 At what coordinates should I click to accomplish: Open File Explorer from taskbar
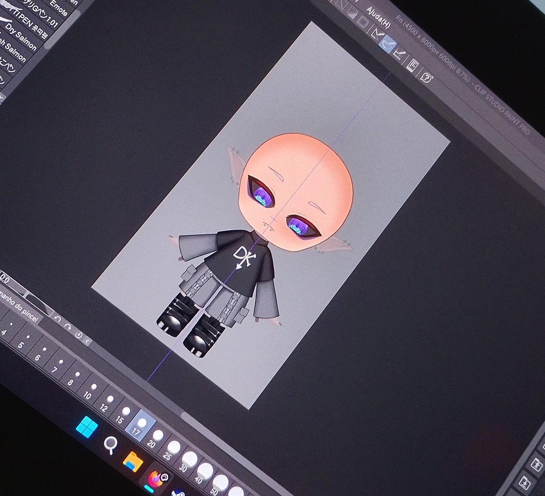(133, 461)
